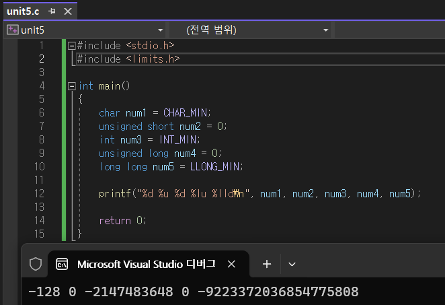Image resolution: width=445 pixels, height=305 pixels.
Task: Open the (전역 범위) scope dropdown
Action: pos(325,30)
